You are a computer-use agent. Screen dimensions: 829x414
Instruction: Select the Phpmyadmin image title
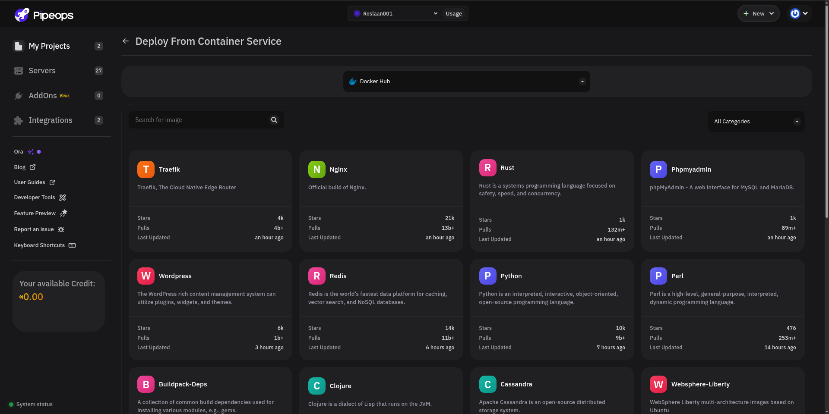[691, 169]
